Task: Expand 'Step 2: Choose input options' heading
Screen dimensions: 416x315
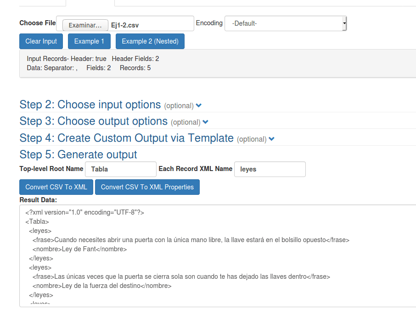Action: point(90,105)
